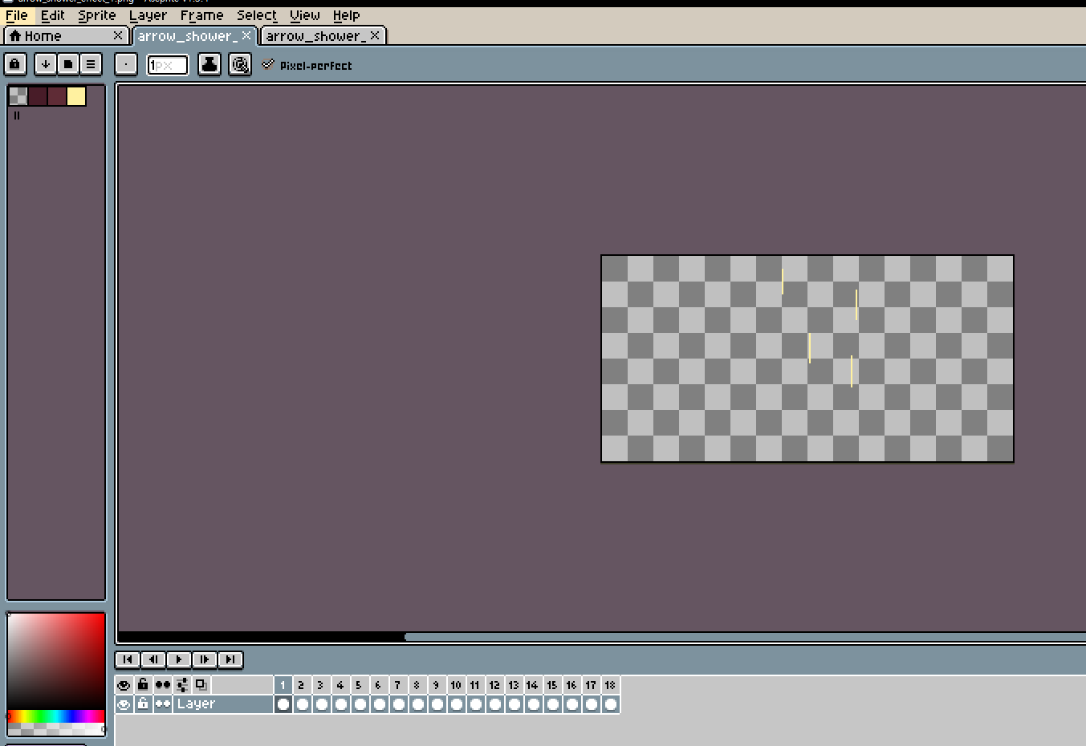Close the Home tab
Image resolution: width=1086 pixels, height=746 pixels.
[118, 35]
